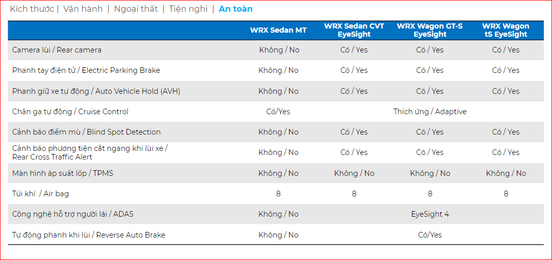Go to the Tiện nghi tab
This screenshot has width=552, height=260.
(188, 9)
